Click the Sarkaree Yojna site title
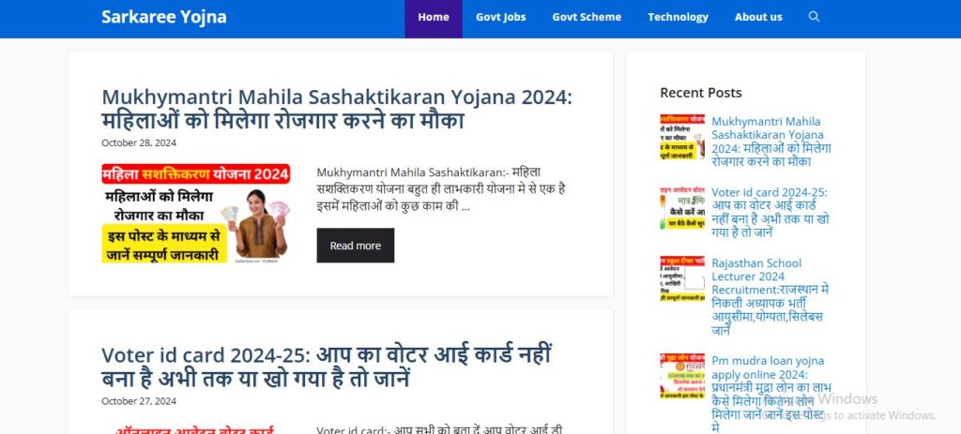 (163, 17)
